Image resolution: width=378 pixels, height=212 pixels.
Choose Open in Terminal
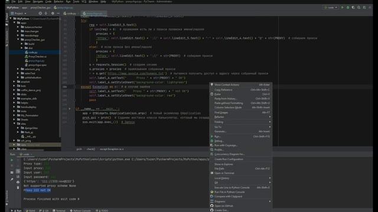click(240, 173)
